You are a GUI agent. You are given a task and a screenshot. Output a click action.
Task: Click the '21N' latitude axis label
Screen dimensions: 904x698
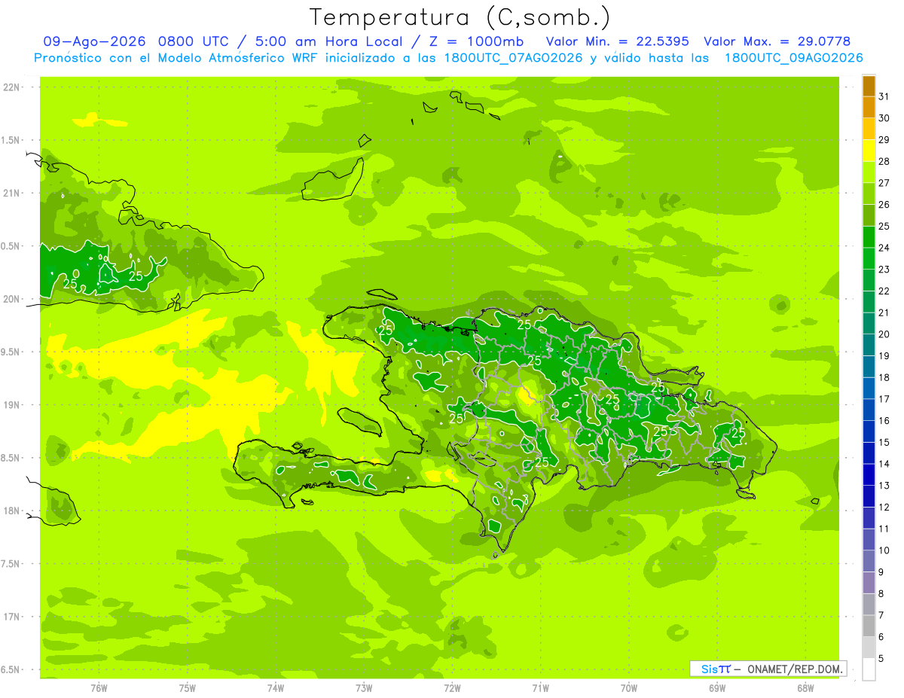[x=11, y=194]
